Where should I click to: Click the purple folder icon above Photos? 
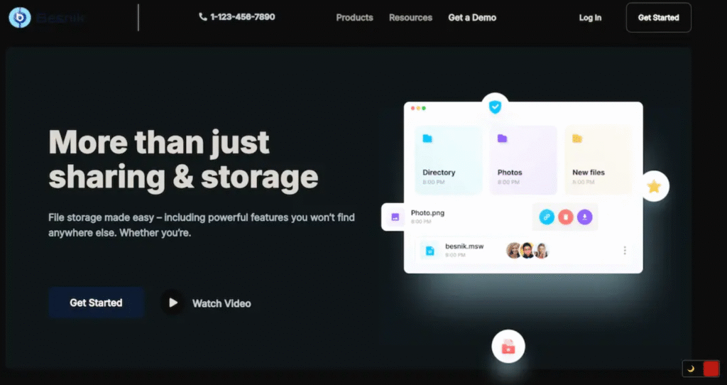click(x=502, y=139)
